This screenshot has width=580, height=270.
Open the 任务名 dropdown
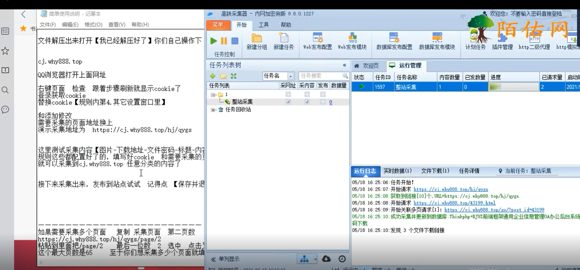291,76
